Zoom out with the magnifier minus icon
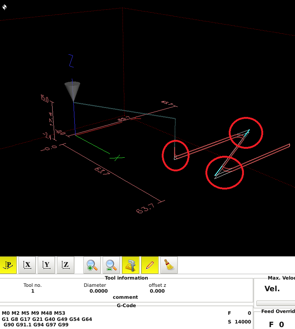 (x=111, y=265)
